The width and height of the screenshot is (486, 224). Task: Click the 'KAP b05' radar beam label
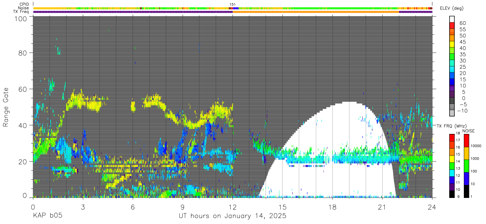click(47, 216)
